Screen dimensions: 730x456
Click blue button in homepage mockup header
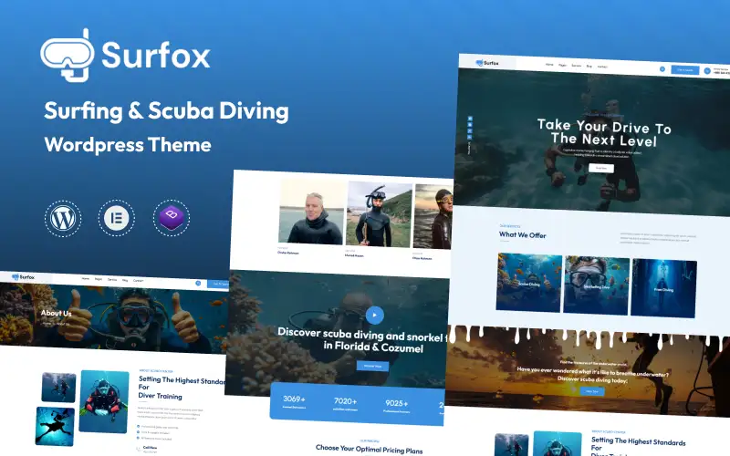(685, 70)
